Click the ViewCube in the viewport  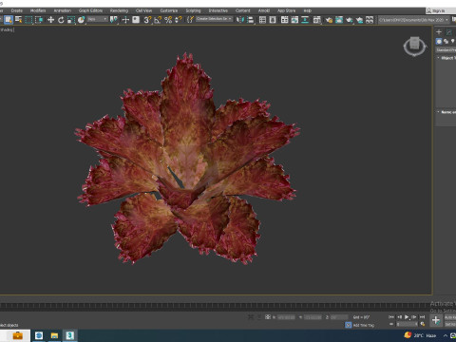click(x=414, y=47)
